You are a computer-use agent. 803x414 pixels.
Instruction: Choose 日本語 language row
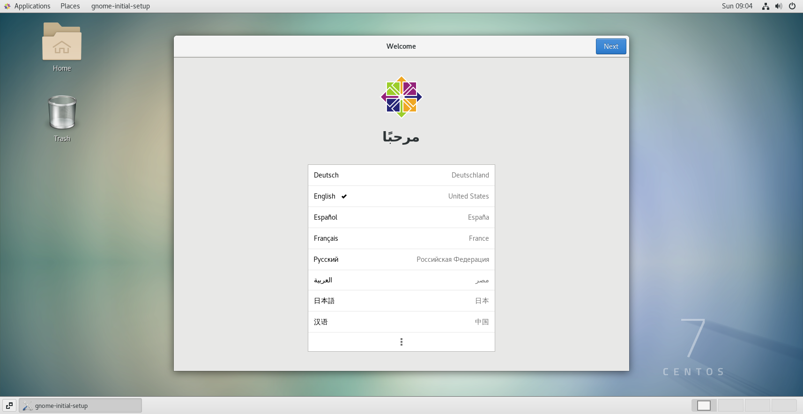point(401,301)
